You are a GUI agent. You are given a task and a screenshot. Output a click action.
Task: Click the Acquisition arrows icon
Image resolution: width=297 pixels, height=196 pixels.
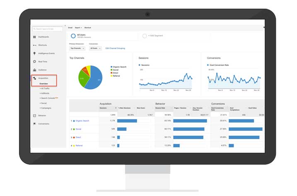pos(34,78)
